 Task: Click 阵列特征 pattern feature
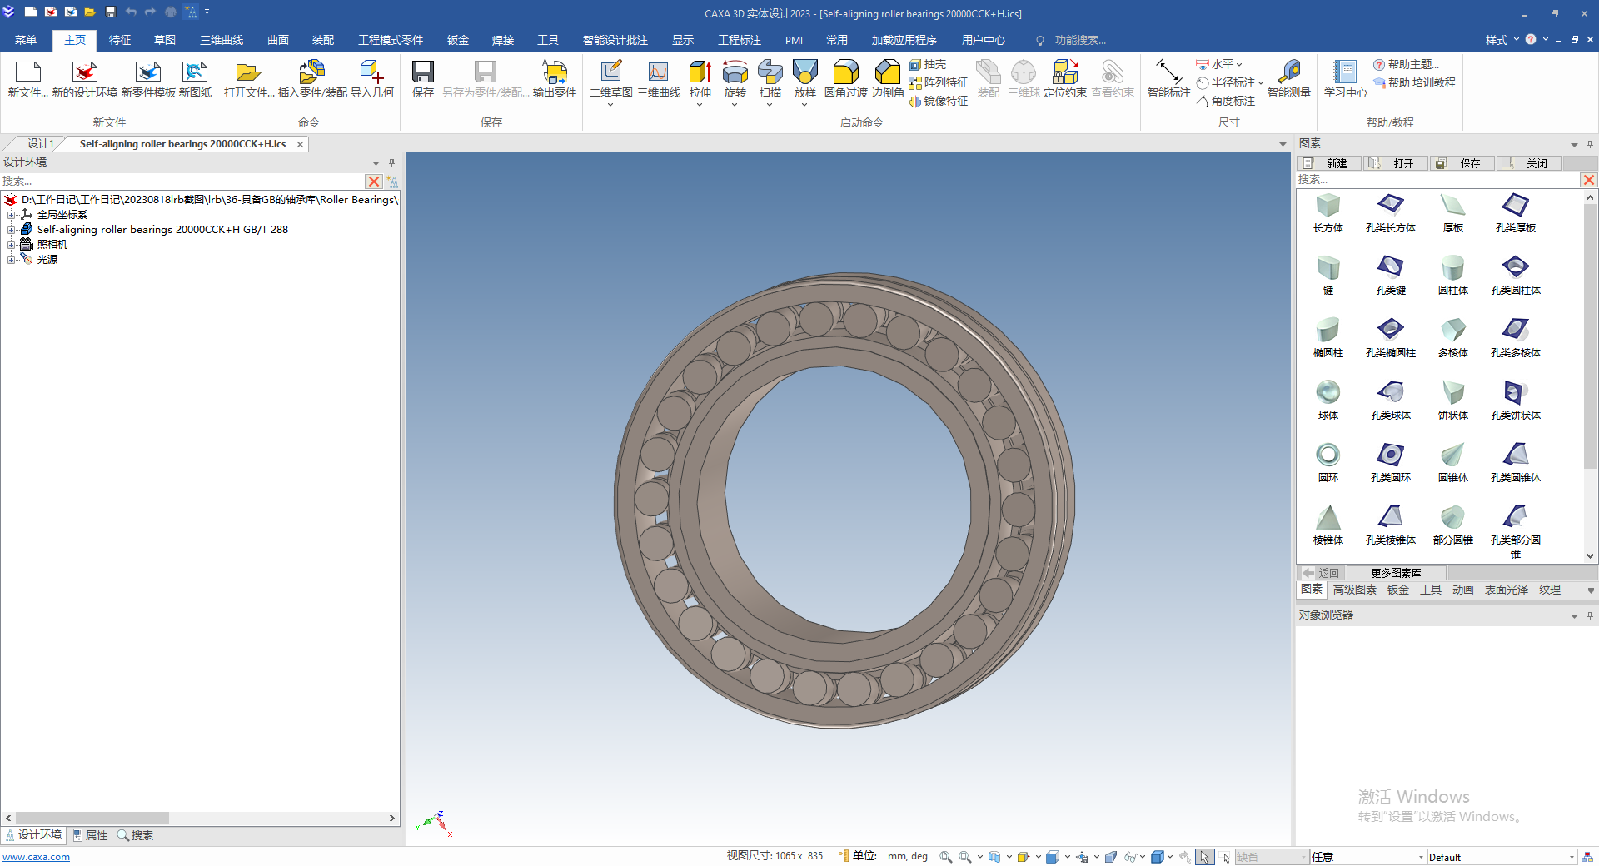tap(939, 82)
